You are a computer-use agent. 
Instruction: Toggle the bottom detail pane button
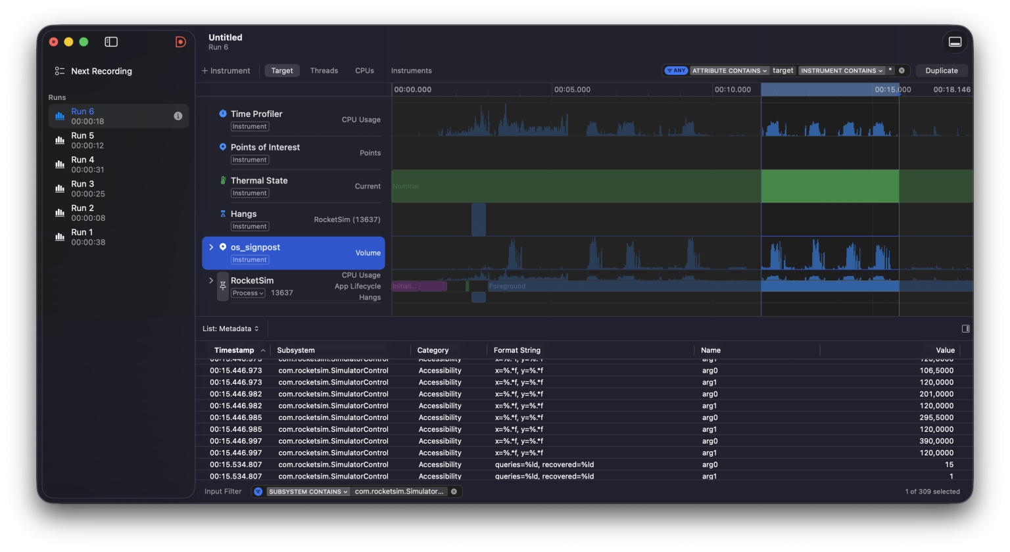955,42
